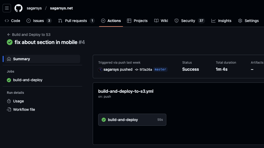This screenshot has width=264, height=148.
Task: Click the commit icon before 5f3a26a
Action: tap(137, 70)
